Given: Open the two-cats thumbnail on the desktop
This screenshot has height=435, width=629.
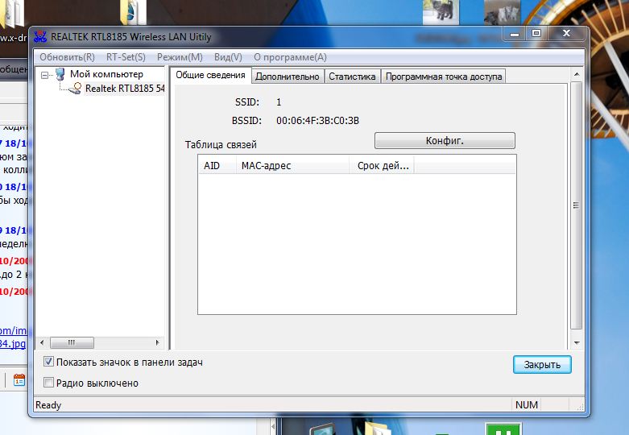Looking at the screenshot, I should tap(502, 12).
